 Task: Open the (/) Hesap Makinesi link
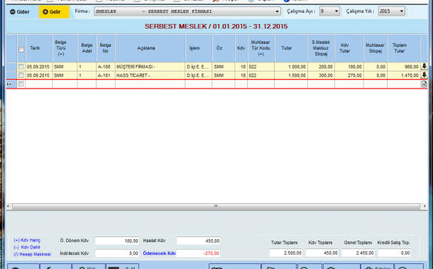tap(33, 254)
